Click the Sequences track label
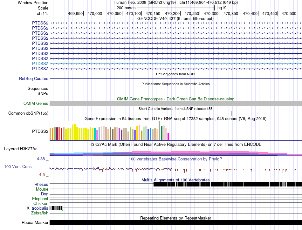 (38, 89)
